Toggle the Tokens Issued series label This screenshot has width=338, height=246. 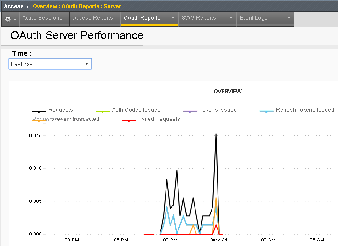pyautogui.click(x=218, y=110)
